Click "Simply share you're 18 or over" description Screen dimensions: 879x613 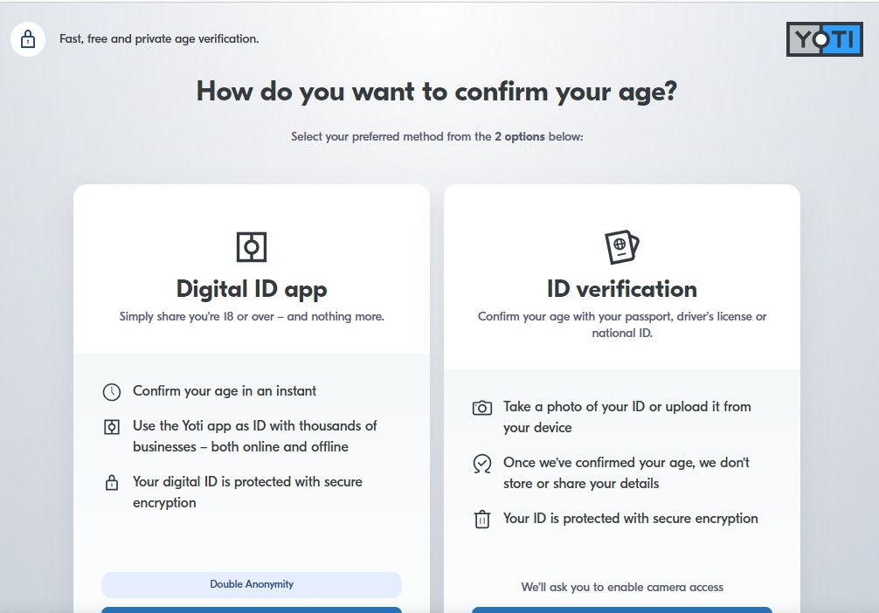tap(252, 316)
